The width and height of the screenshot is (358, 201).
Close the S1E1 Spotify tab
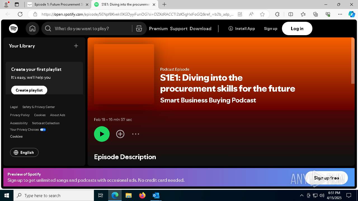[x=154, y=4]
